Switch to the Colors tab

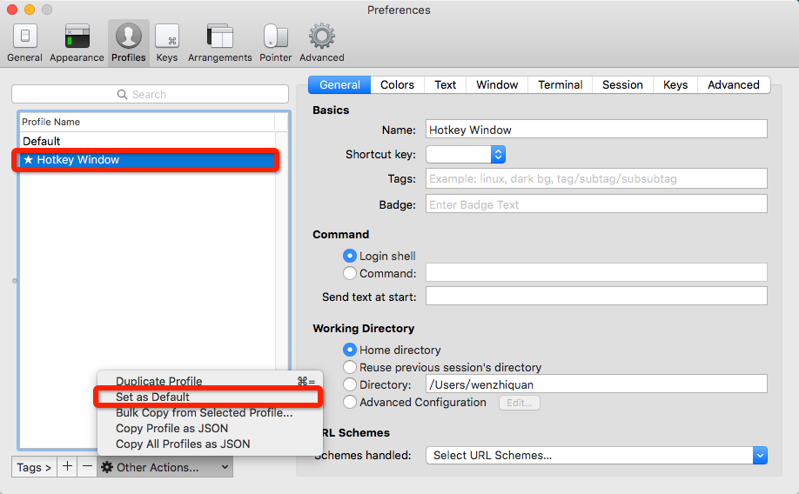pyautogui.click(x=397, y=84)
